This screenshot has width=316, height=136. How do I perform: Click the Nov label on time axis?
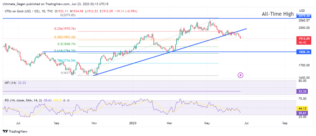tap(94, 123)
